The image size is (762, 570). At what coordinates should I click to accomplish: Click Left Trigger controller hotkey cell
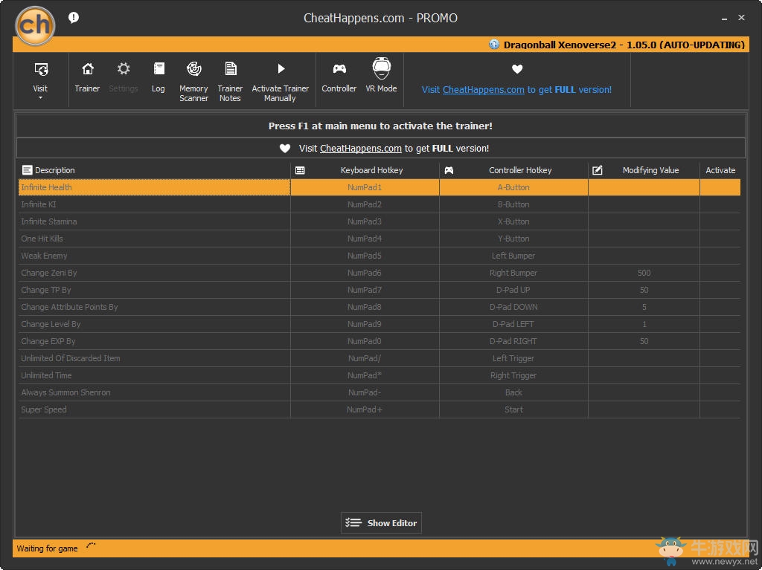(x=513, y=358)
